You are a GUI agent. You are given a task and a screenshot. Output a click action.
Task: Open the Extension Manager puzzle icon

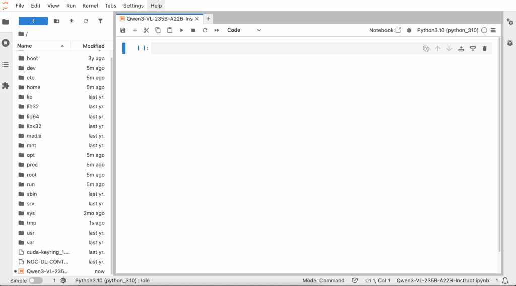(x=6, y=86)
